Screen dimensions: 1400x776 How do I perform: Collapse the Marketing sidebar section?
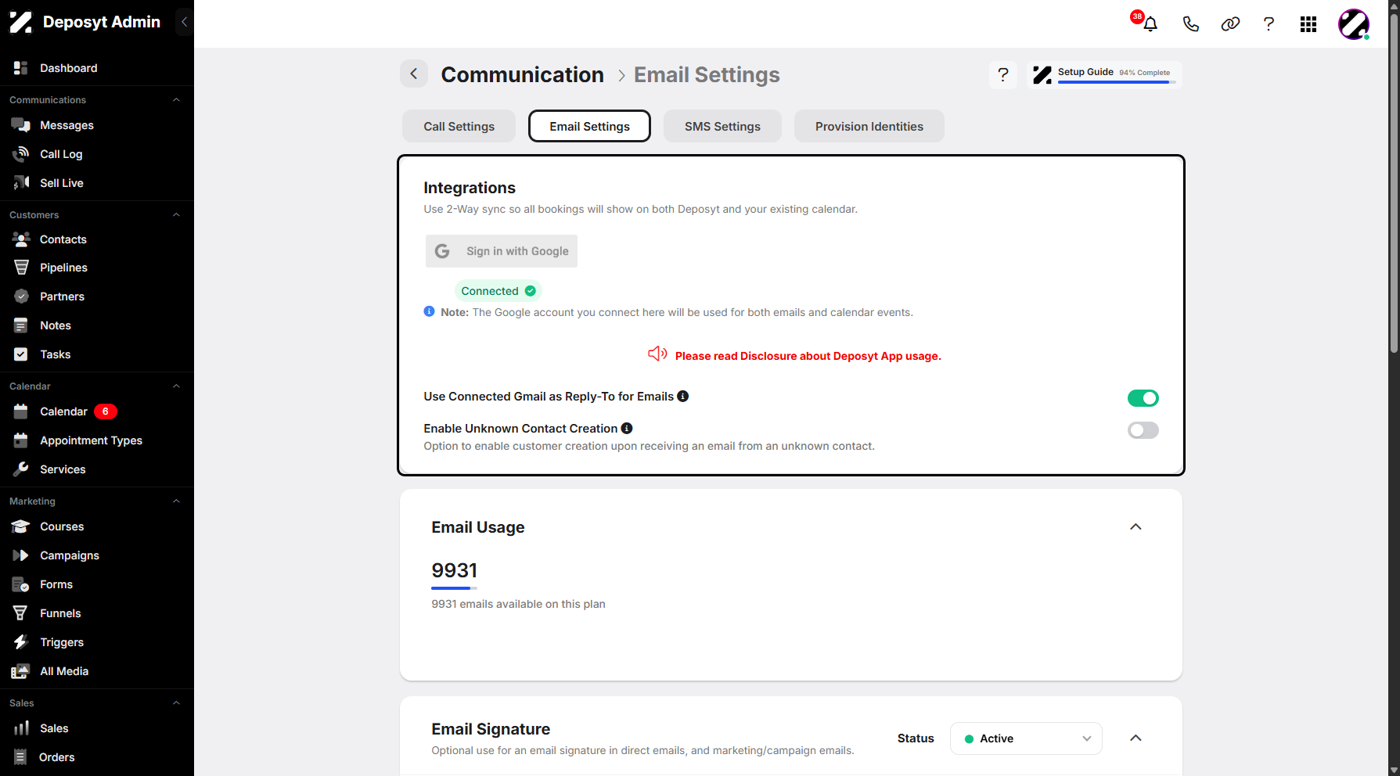[176, 501]
